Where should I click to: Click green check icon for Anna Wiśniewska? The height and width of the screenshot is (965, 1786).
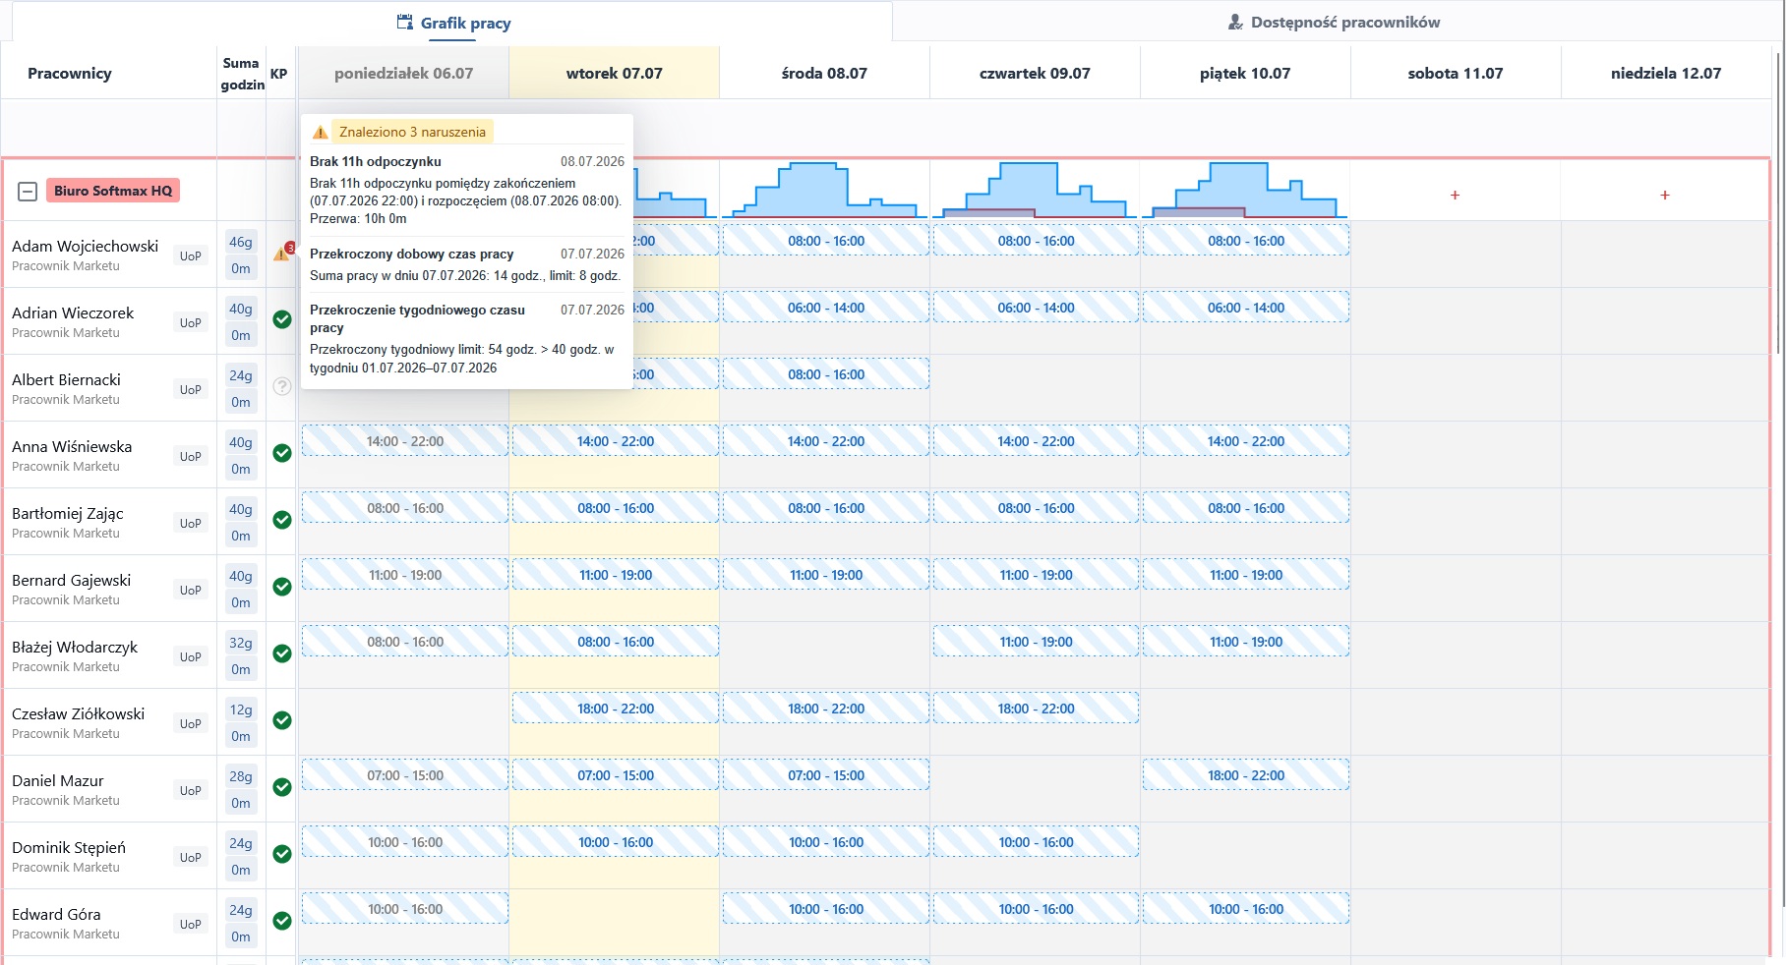point(282,453)
